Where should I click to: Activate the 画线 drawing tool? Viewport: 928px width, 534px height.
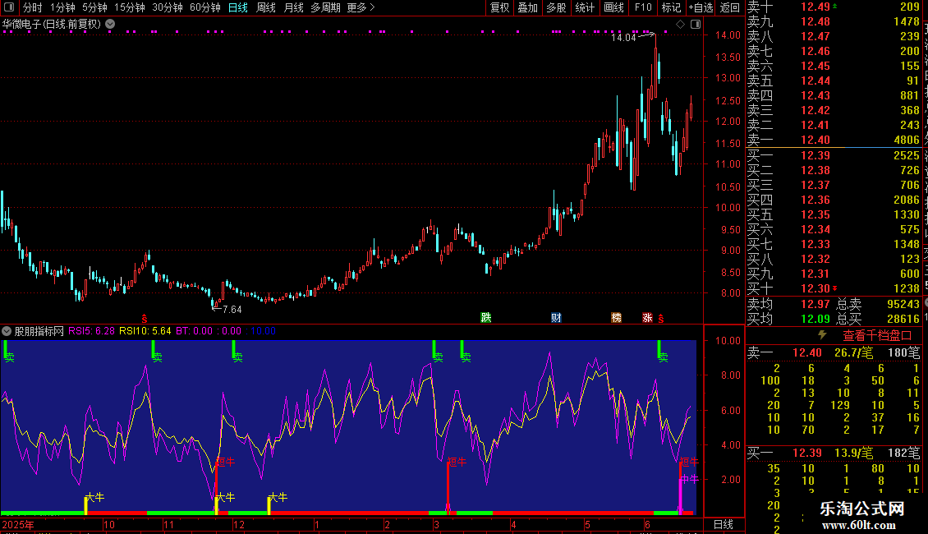click(x=613, y=7)
